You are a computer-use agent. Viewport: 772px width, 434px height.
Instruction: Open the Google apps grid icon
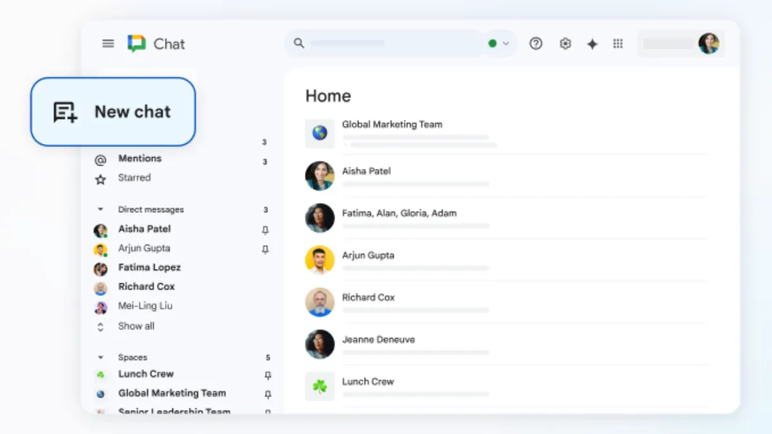point(618,44)
